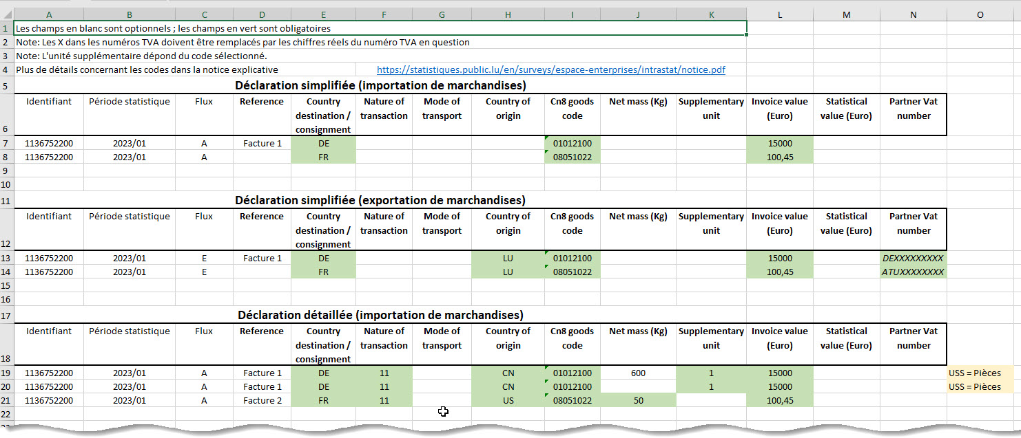Select 'Nature of transaction' header in row 18
The height and width of the screenshot is (438, 1021).
coord(384,344)
